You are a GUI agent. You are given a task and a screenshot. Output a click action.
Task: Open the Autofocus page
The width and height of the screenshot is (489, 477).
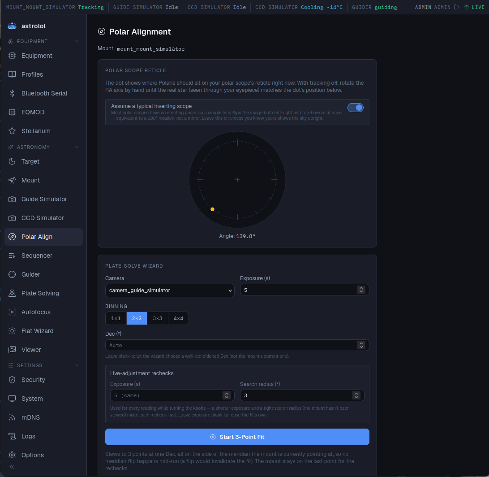[44, 312]
